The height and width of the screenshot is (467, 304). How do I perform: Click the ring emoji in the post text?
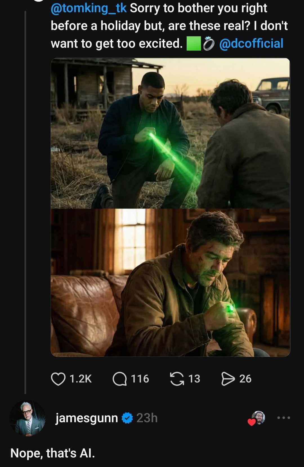pyautogui.click(x=209, y=44)
